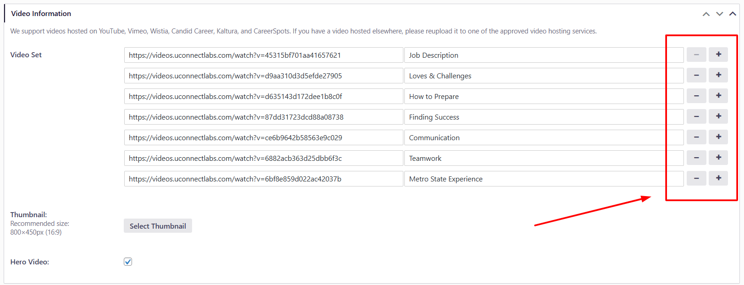Edit the How to Prepare title field
This screenshot has height=285, width=744.
point(536,96)
